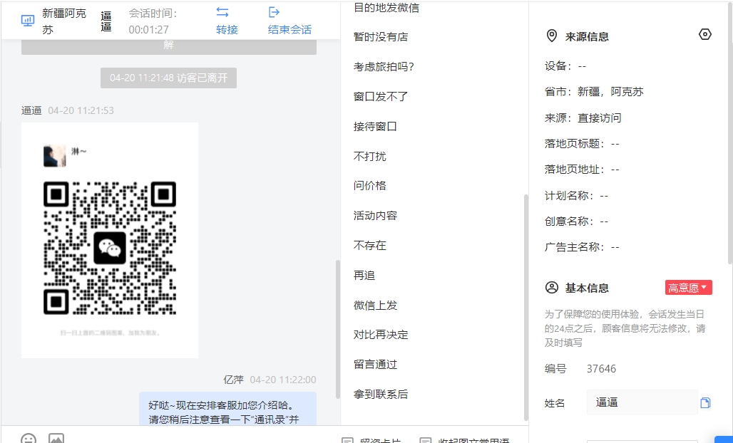Click the message bubble starting 好哒~现在安排客服
Viewport: 733px width, 443px height.
pyautogui.click(x=227, y=409)
